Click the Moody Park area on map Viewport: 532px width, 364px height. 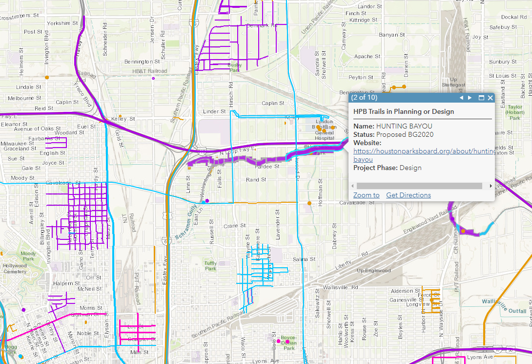coord(28,256)
